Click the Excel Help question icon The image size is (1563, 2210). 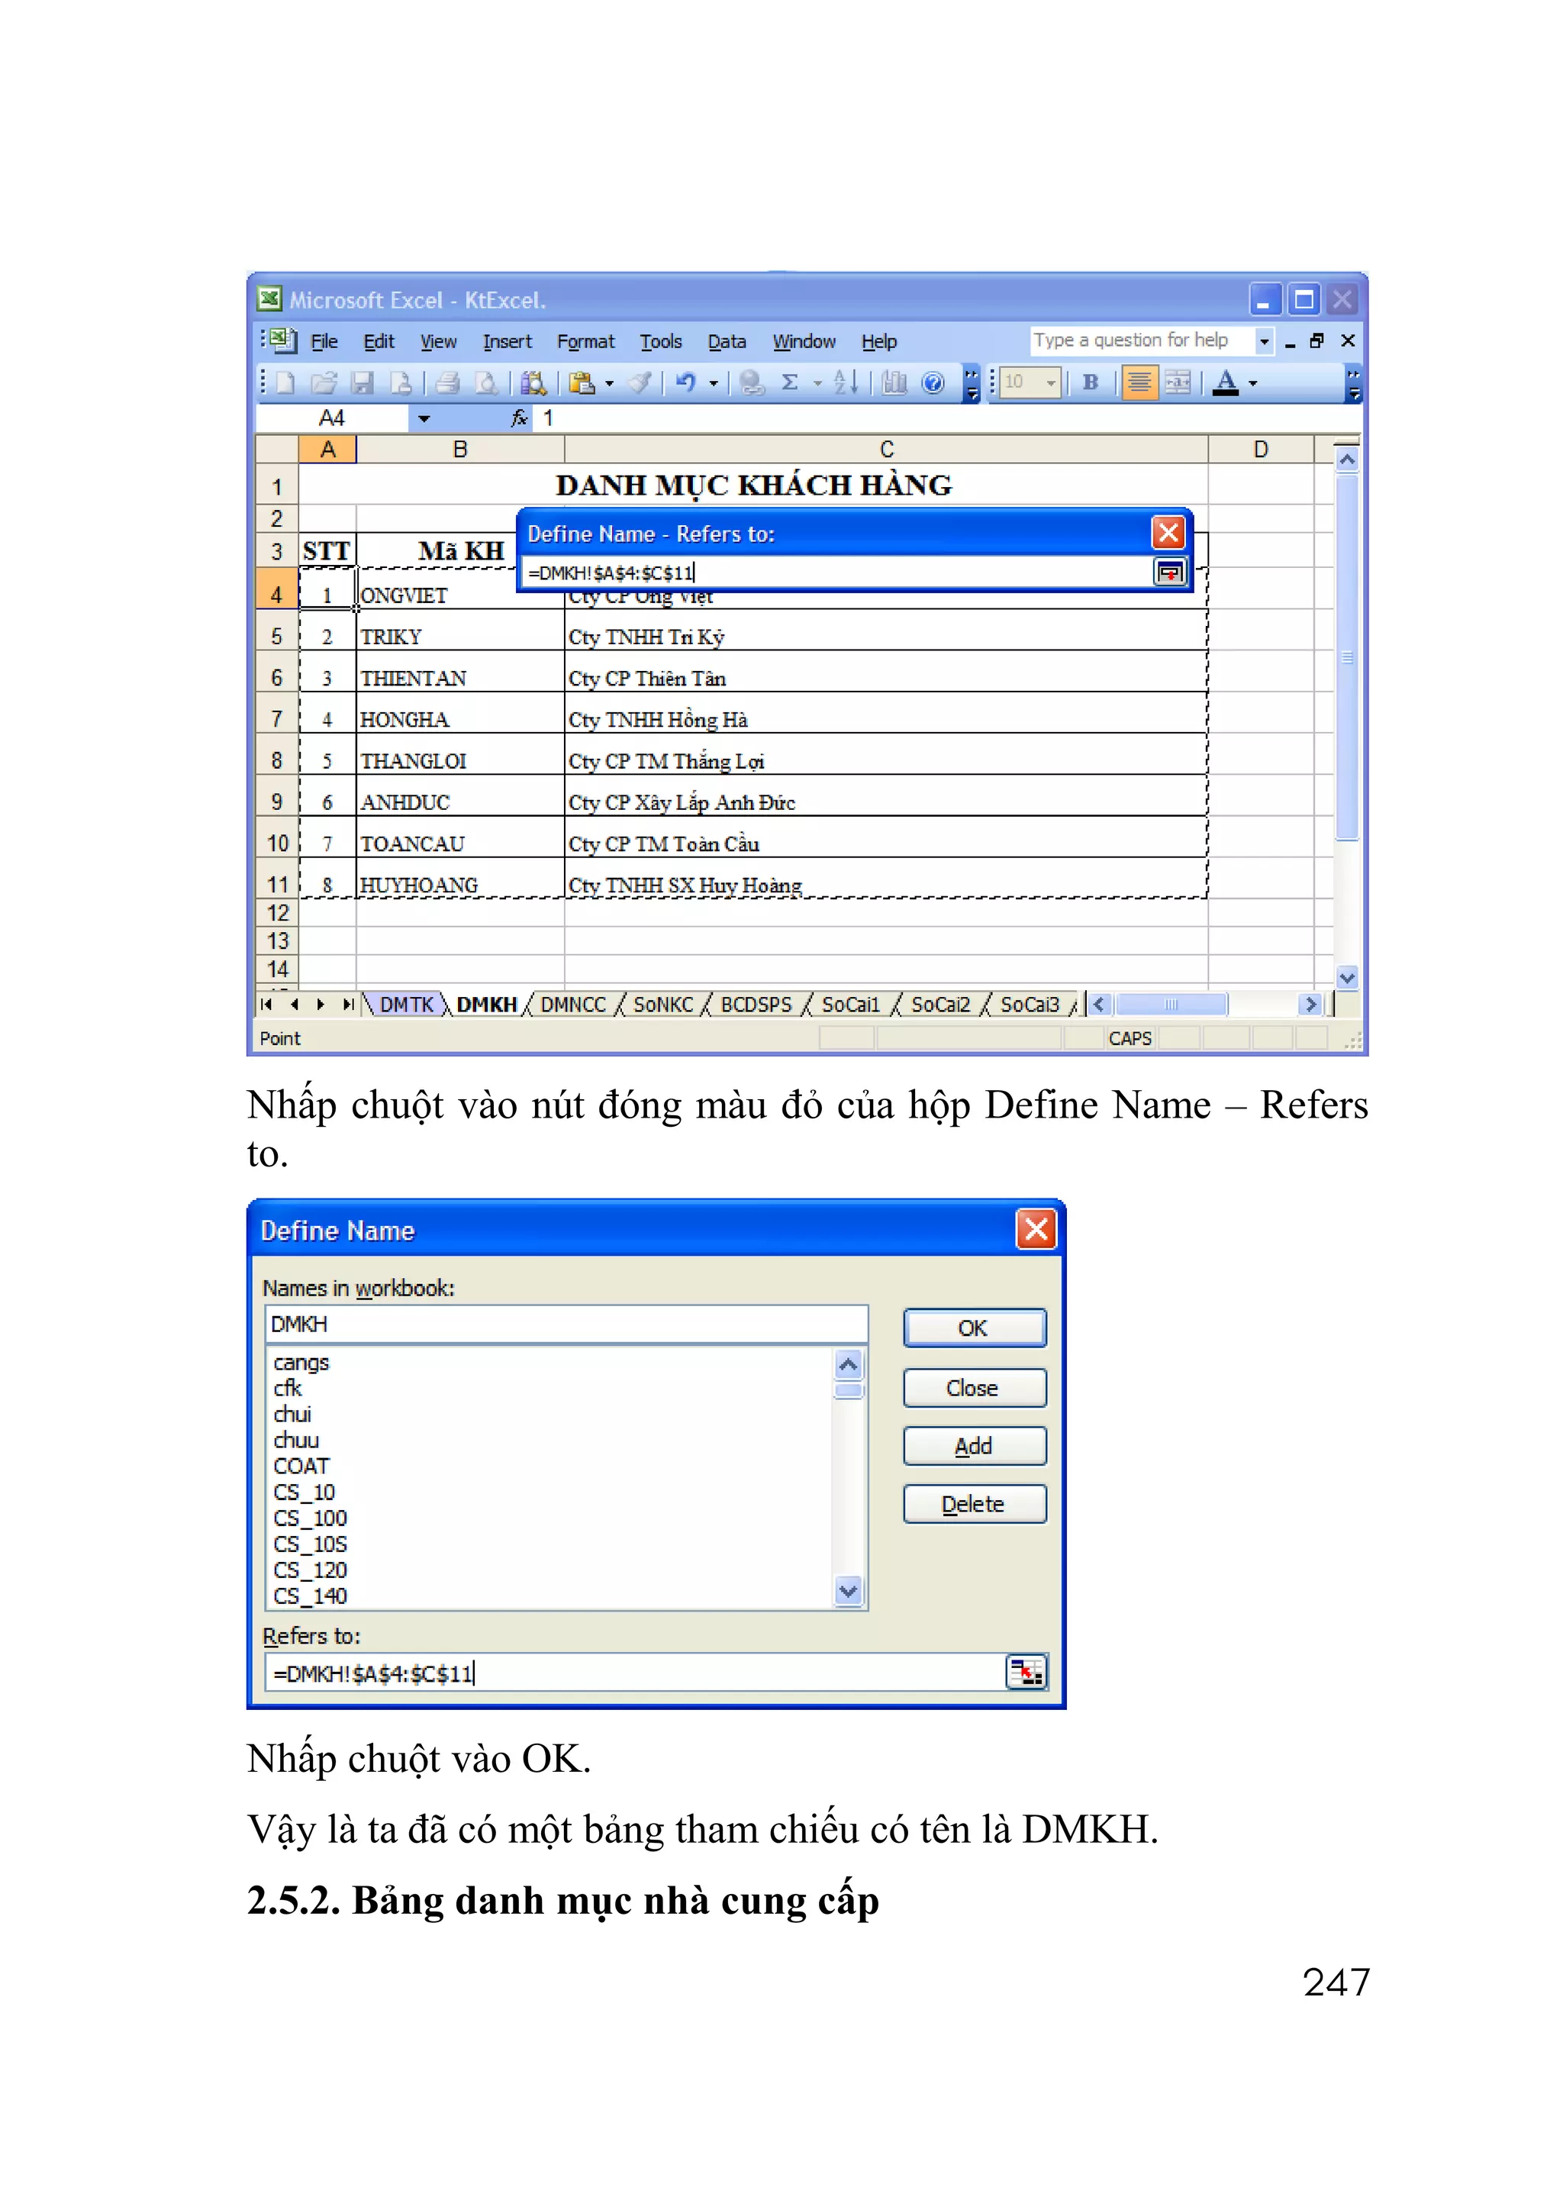point(933,383)
